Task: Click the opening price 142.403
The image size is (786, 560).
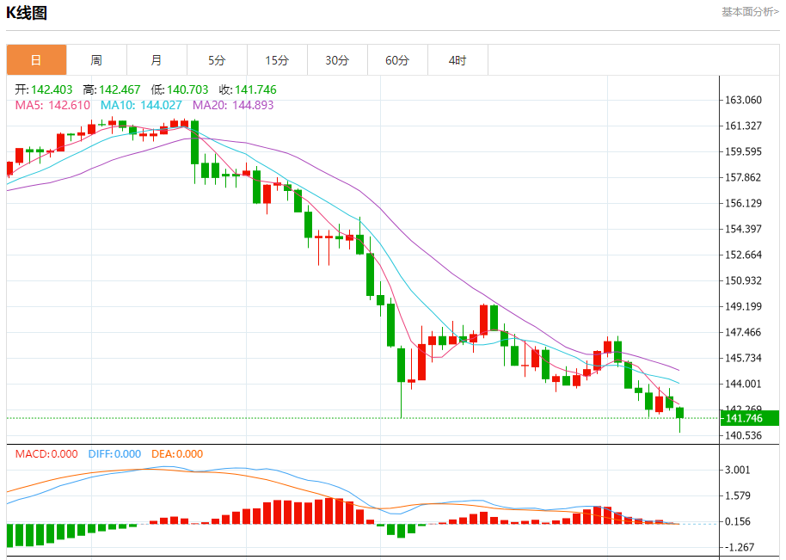Action: (x=52, y=89)
